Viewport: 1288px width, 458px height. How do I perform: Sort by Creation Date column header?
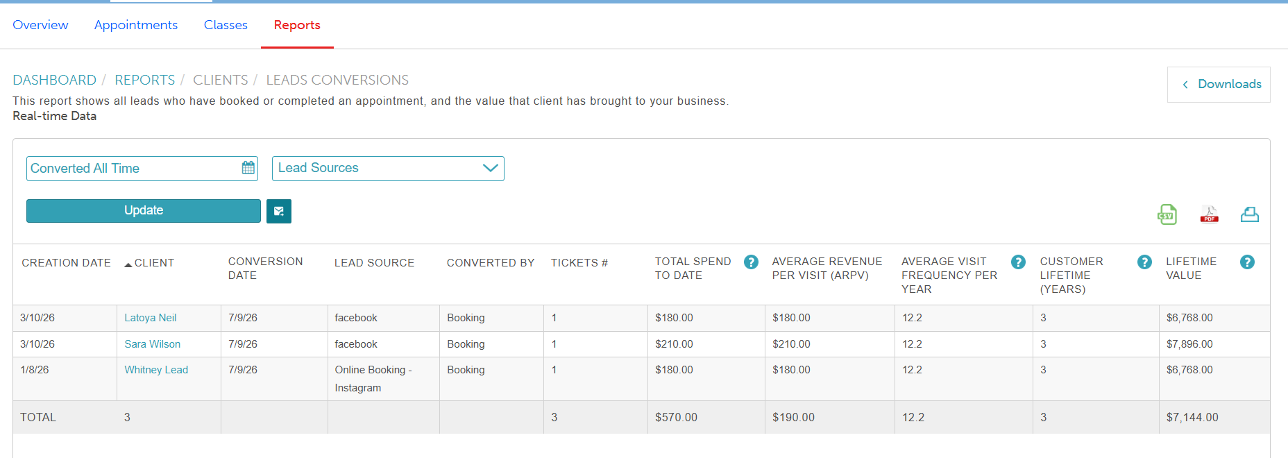[x=67, y=263]
